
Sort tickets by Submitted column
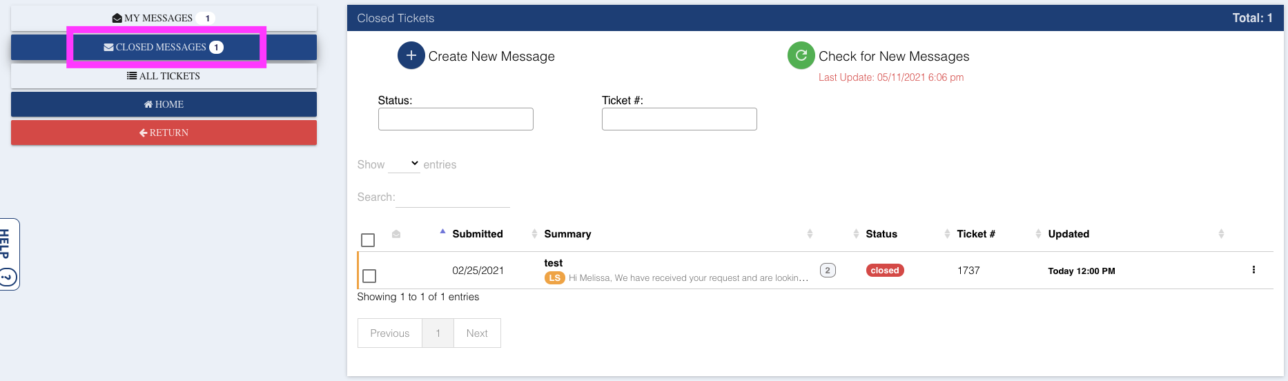pyautogui.click(x=477, y=234)
